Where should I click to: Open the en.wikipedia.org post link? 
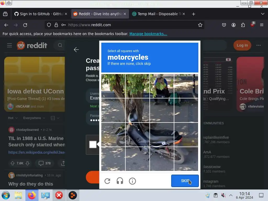[x=37, y=152]
